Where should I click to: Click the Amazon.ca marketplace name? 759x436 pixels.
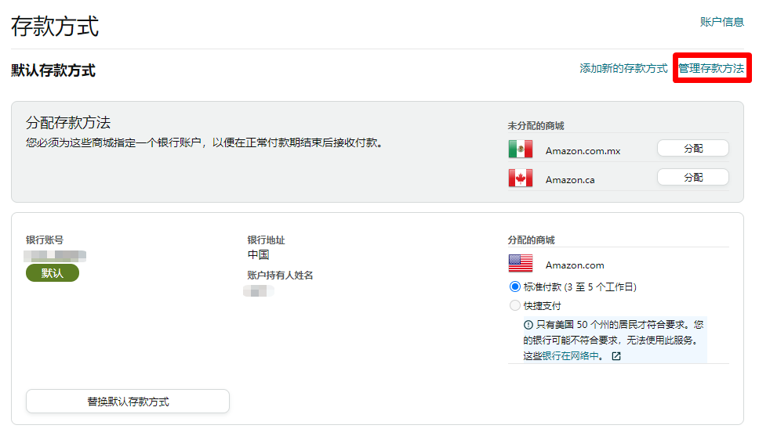point(570,180)
